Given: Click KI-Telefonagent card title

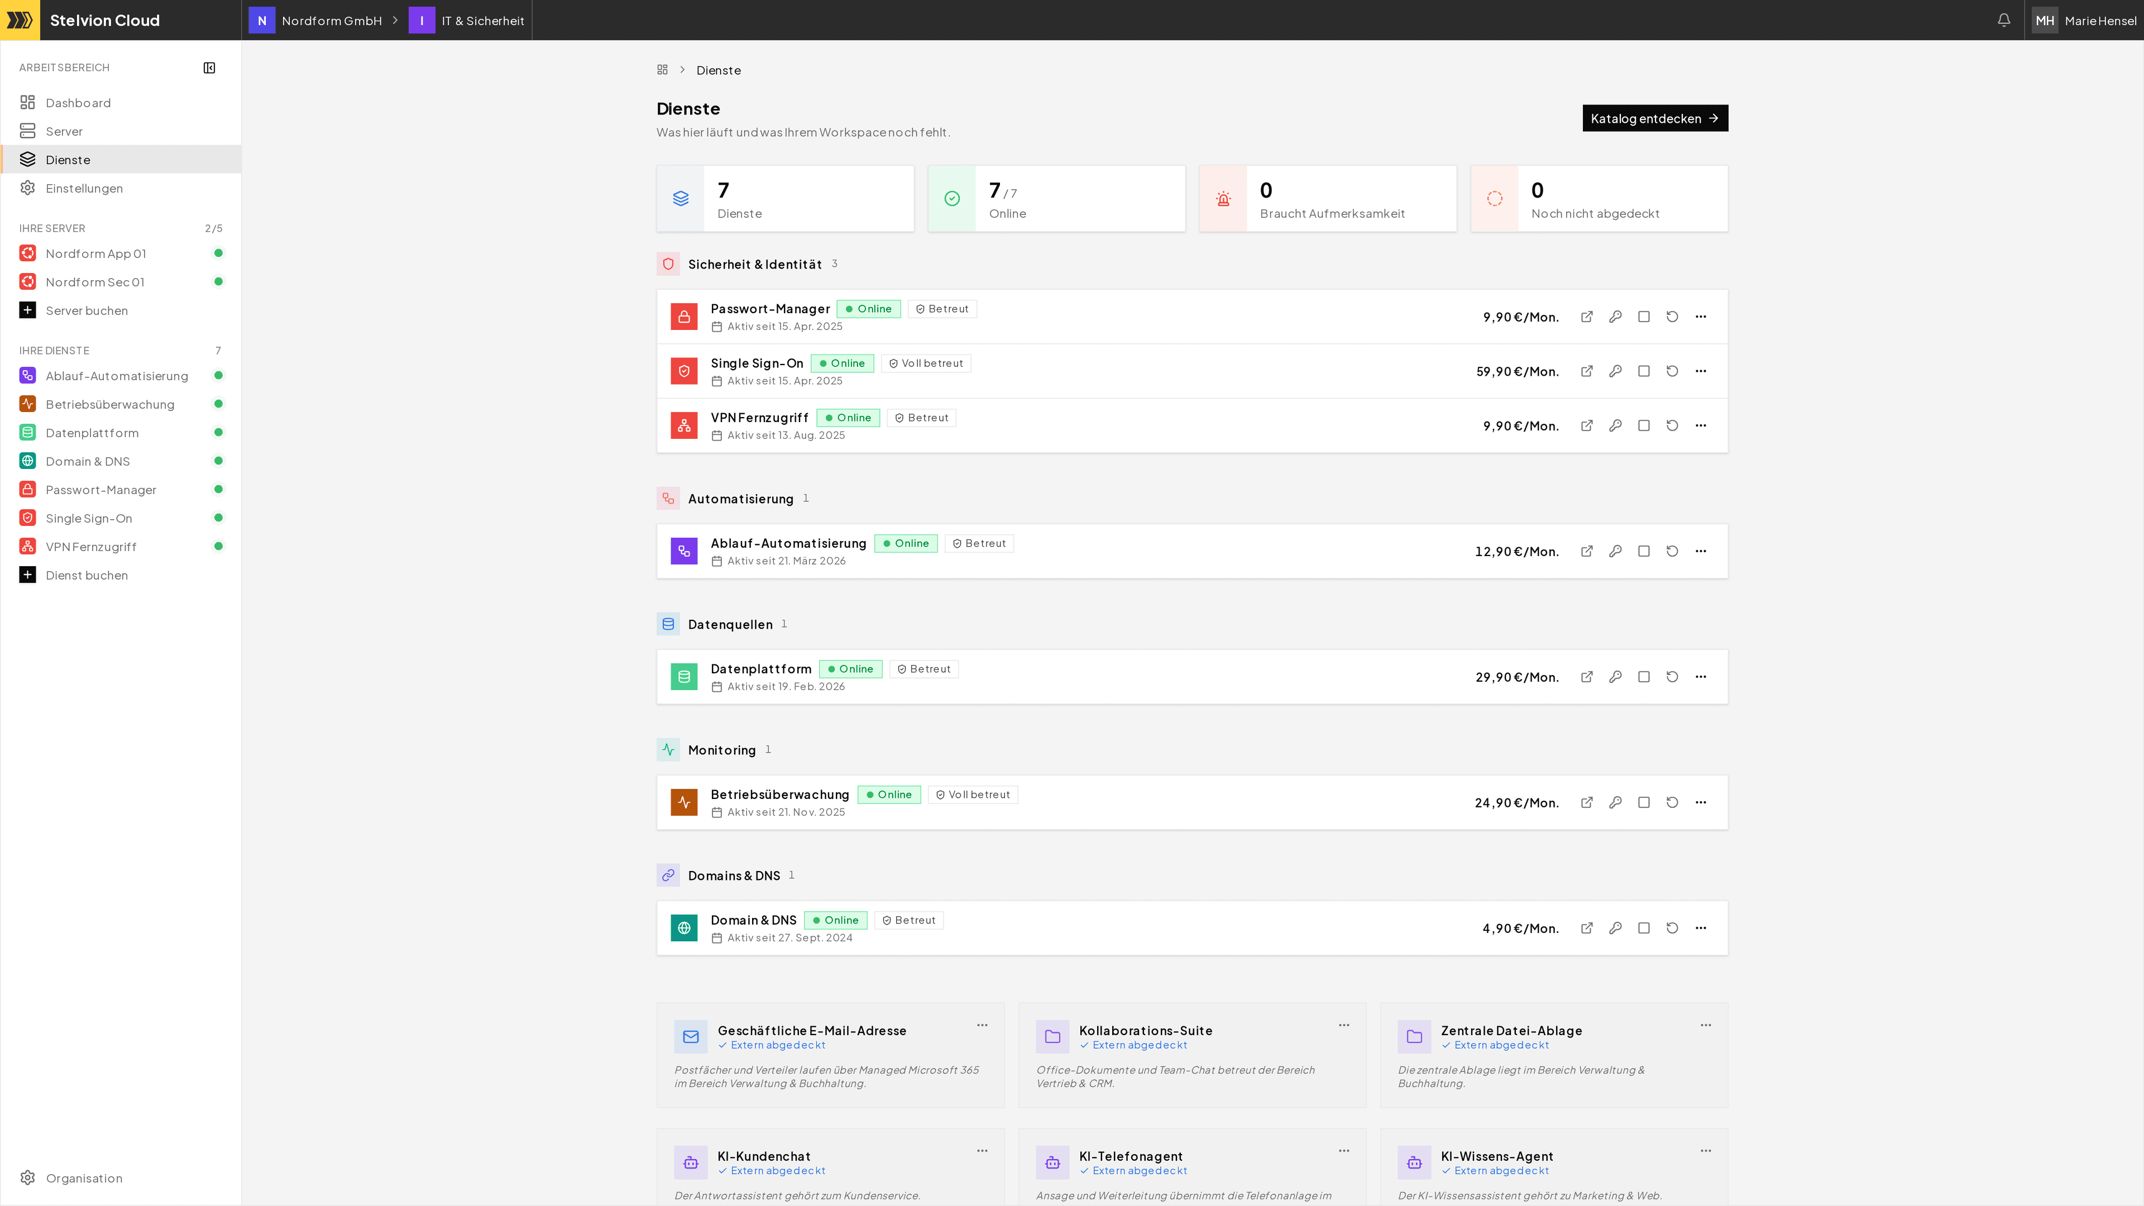Looking at the screenshot, I should tap(1130, 1156).
